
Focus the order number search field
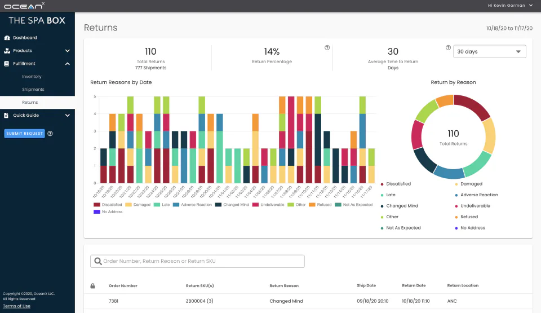[197, 261]
